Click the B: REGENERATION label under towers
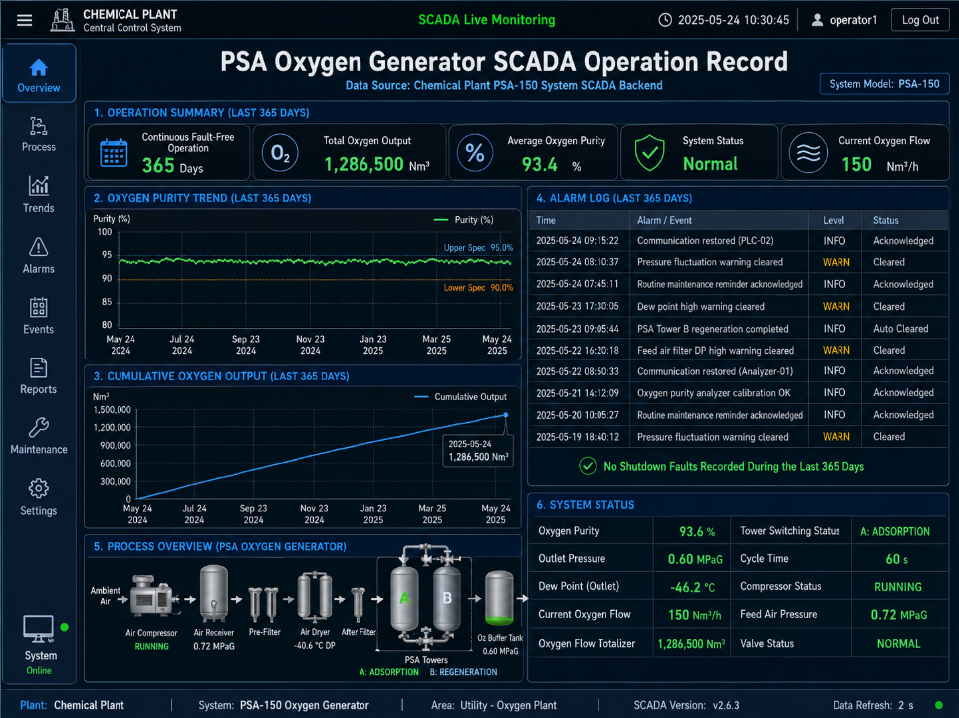This screenshot has height=718, width=959. coord(464,672)
